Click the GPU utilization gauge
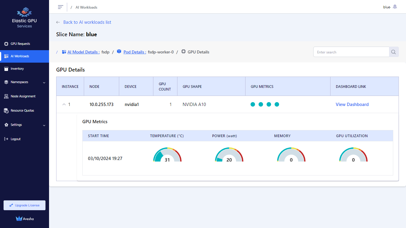406x228 pixels. pyautogui.click(x=353, y=154)
